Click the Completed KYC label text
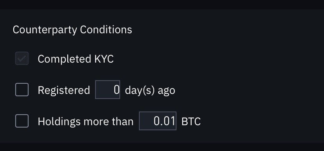 tap(76, 59)
